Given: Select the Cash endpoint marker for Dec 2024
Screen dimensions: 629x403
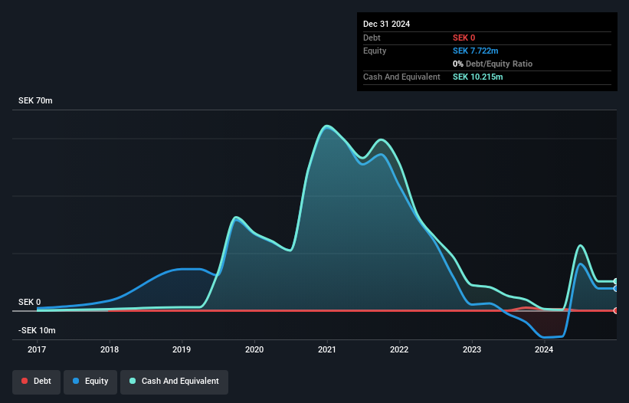Looking at the screenshot, I should click(x=616, y=281).
